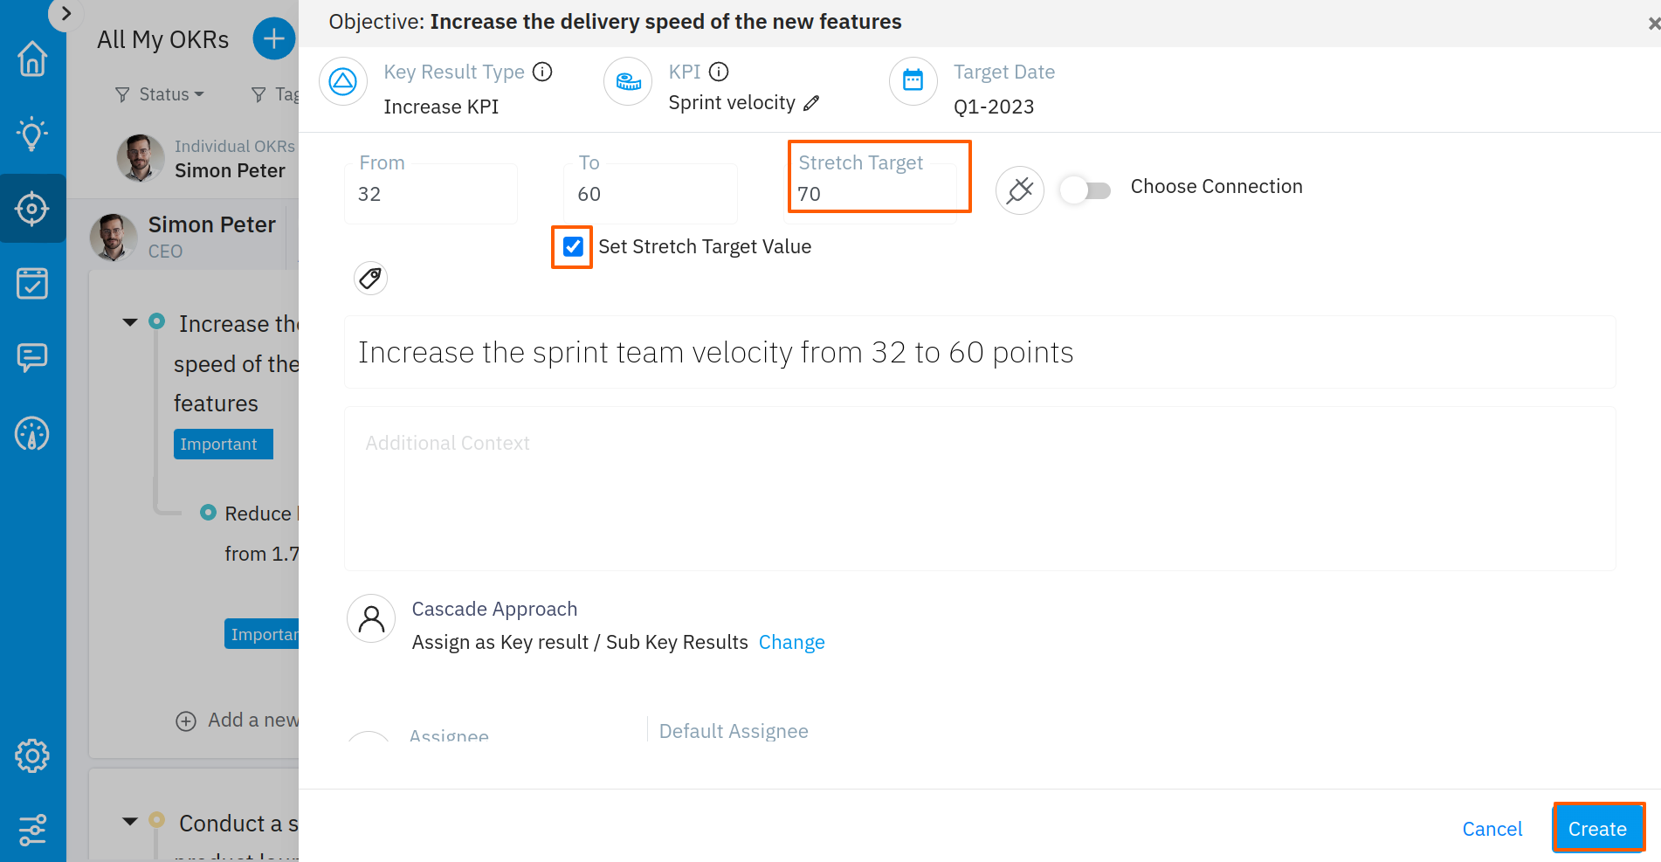The image size is (1661, 862).
Task: Collapse the Increase delivery speed objective tree
Action: (129, 322)
